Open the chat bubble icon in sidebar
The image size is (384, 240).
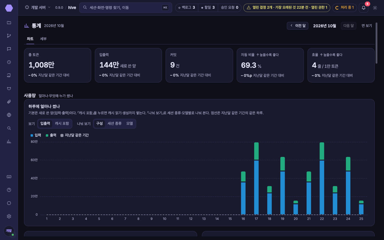[9, 49]
